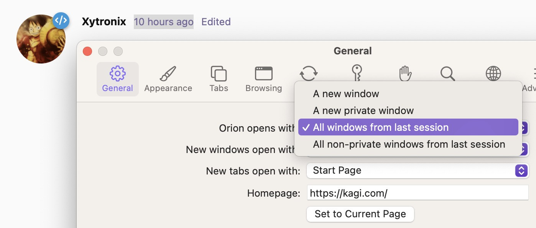Select "A new private window" option
The image size is (536, 228).
coord(363,111)
